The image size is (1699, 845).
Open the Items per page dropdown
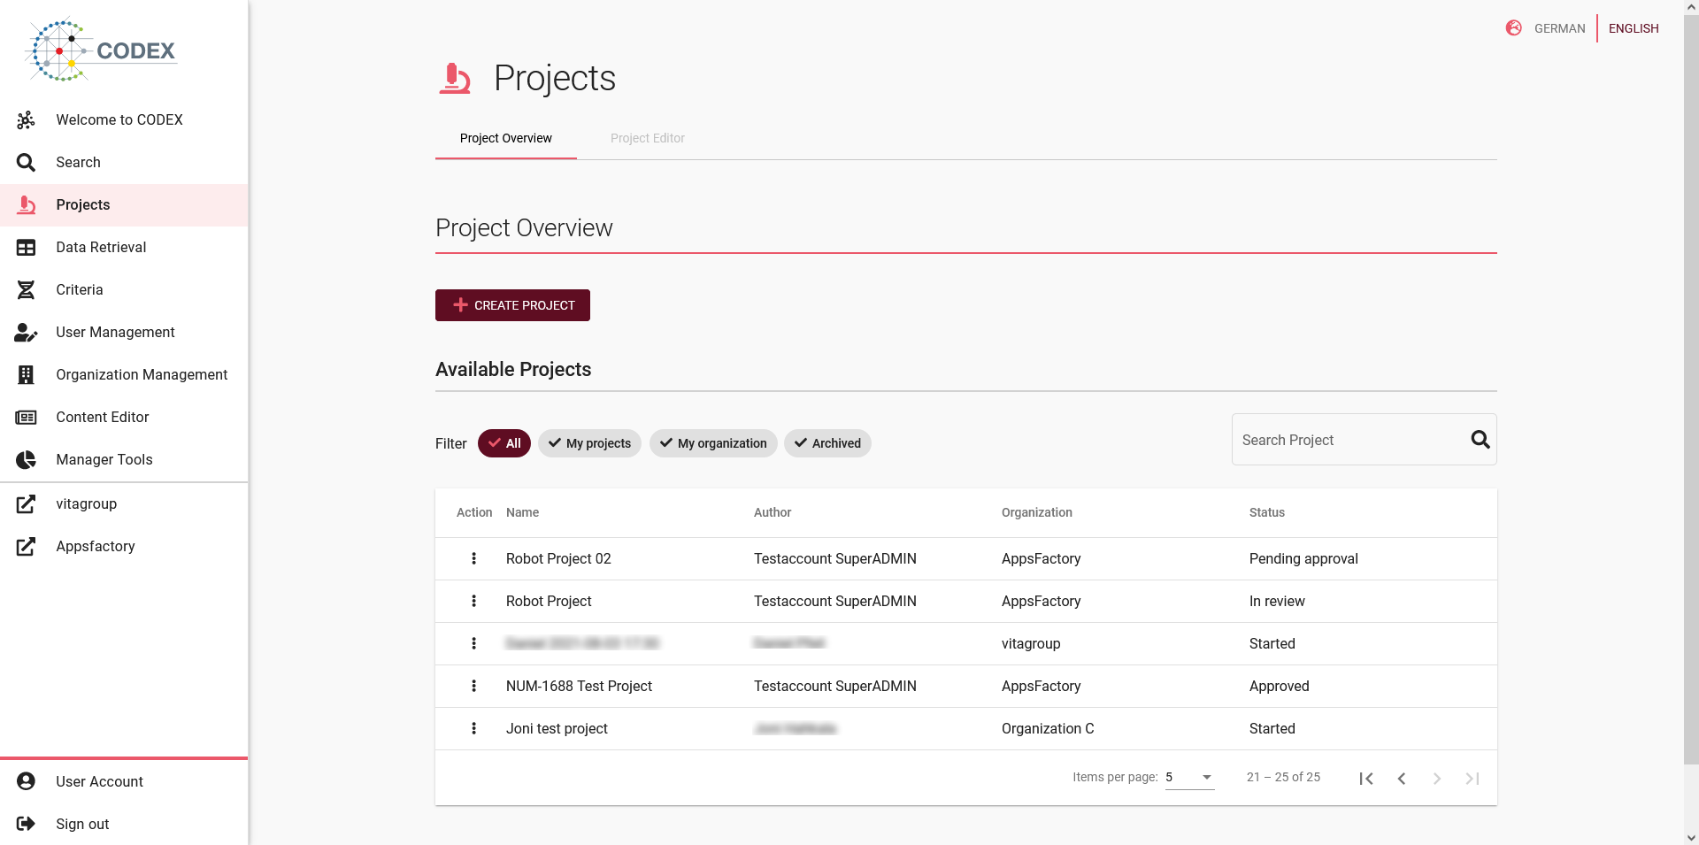click(1189, 777)
